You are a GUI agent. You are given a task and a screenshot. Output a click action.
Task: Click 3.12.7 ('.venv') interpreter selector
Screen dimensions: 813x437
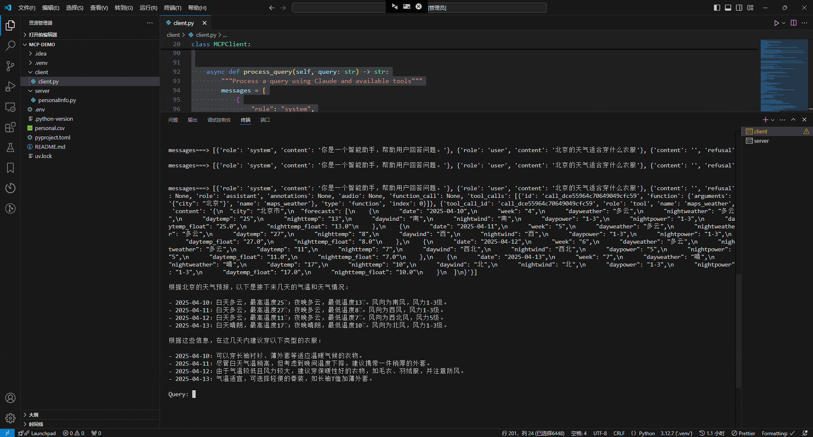676,433
